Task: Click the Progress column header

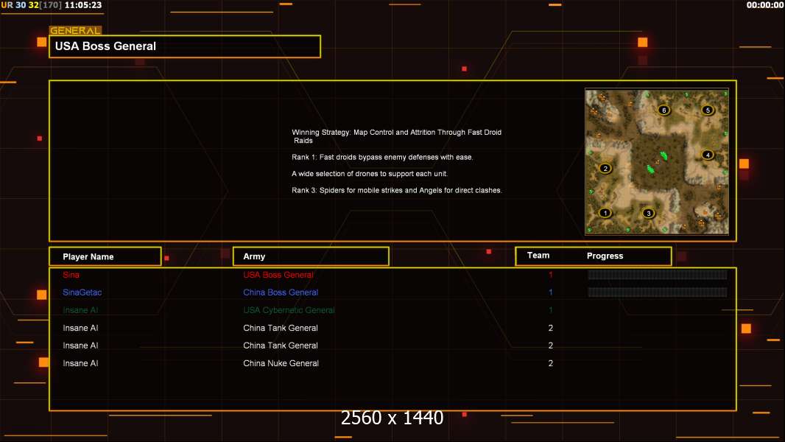Action: tap(605, 256)
